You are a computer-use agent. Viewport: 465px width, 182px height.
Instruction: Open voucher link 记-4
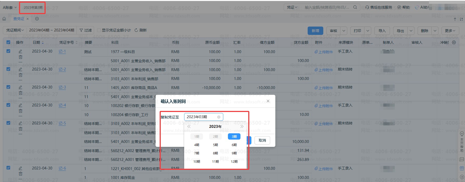(x=62, y=105)
